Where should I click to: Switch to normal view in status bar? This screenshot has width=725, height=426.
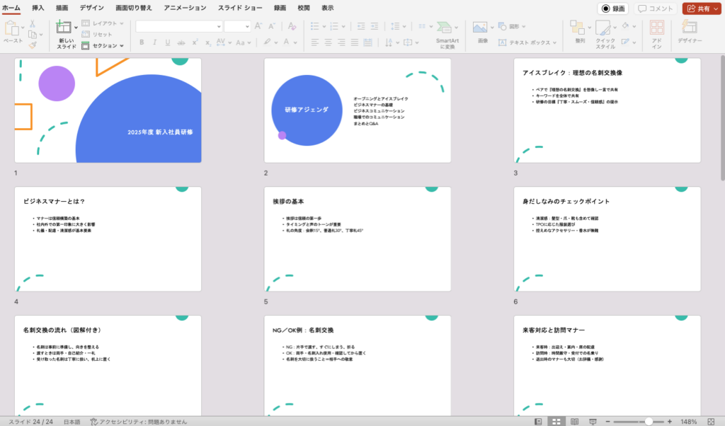pyautogui.click(x=540, y=422)
